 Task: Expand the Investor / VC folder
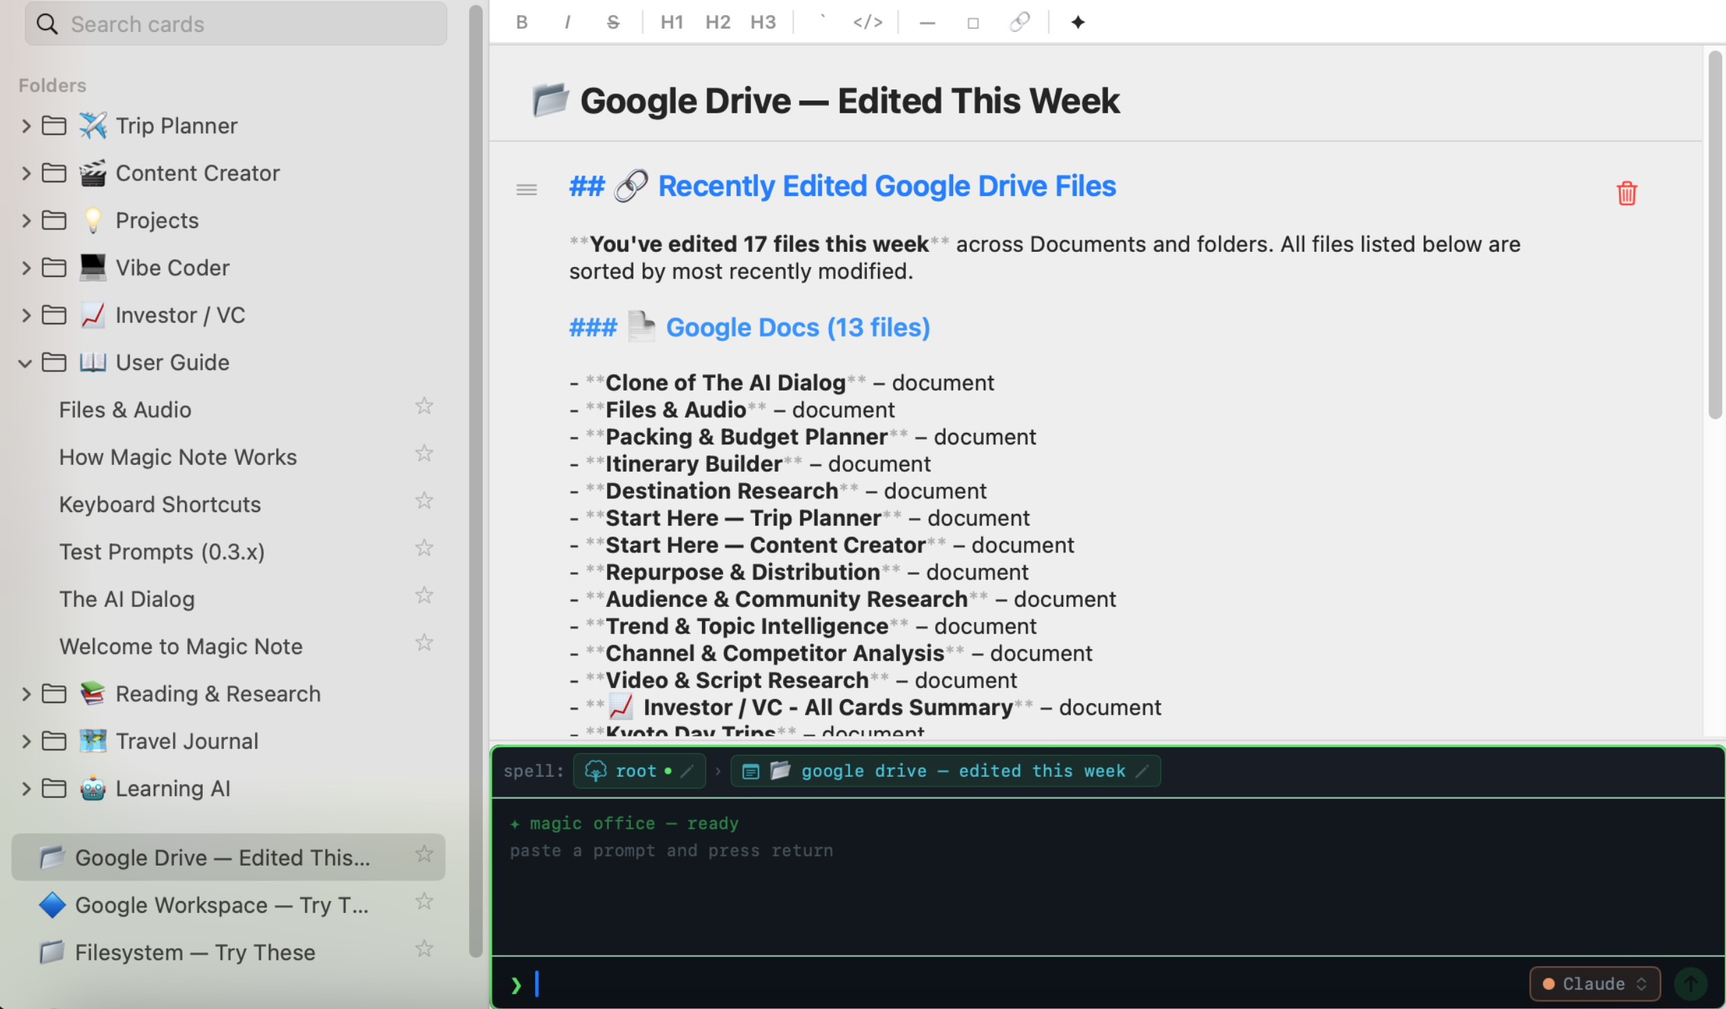26,315
